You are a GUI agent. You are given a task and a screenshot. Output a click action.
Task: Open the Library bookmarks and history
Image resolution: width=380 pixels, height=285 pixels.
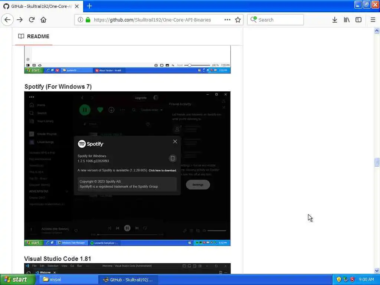click(x=347, y=20)
